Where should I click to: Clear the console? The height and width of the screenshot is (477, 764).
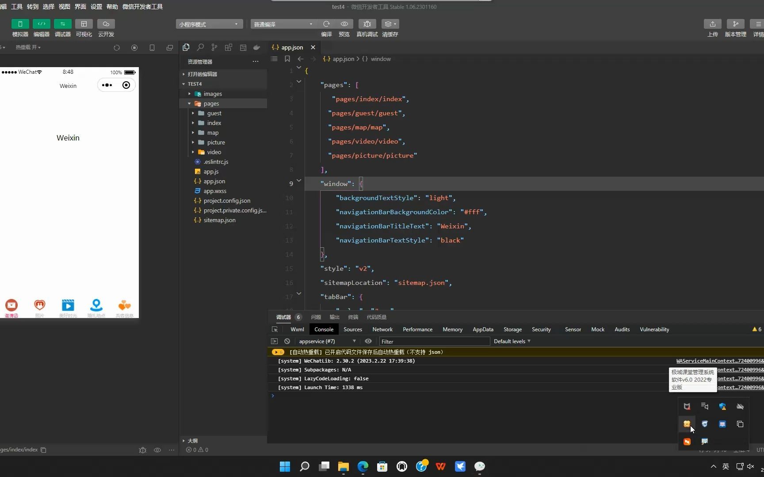pyautogui.click(x=287, y=341)
